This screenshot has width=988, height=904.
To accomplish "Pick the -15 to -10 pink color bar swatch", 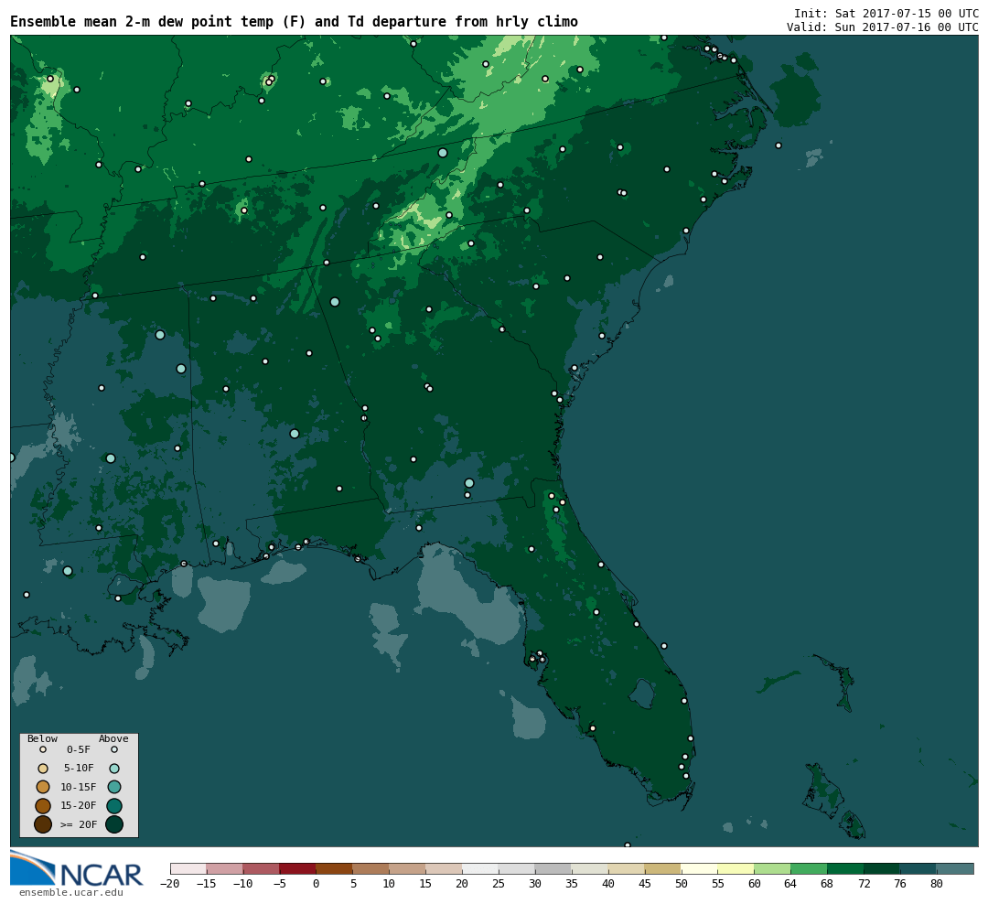I will point(225,868).
